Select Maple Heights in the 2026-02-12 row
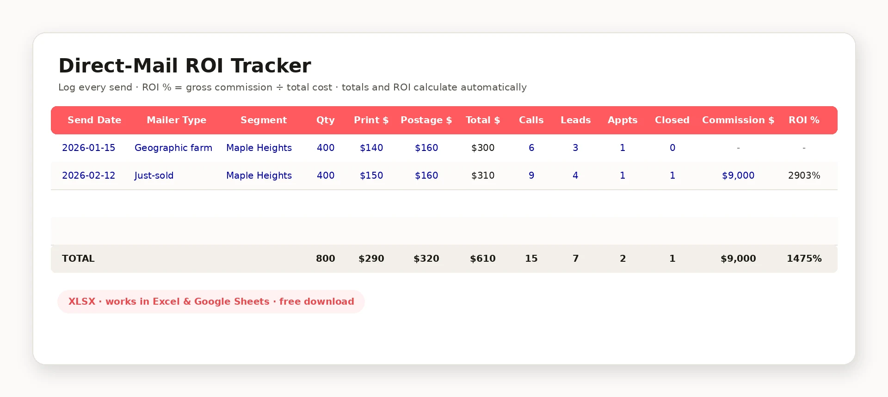Image resolution: width=888 pixels, height=397 pixels. (x=259, y=175)
